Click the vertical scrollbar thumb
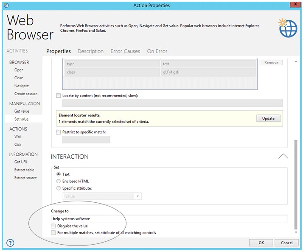303x251 pixels. click(296, 185)
